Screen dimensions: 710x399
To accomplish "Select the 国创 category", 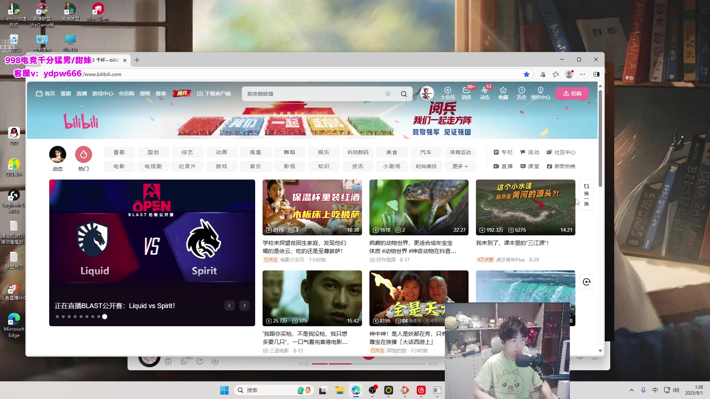I will coord(153,152).
